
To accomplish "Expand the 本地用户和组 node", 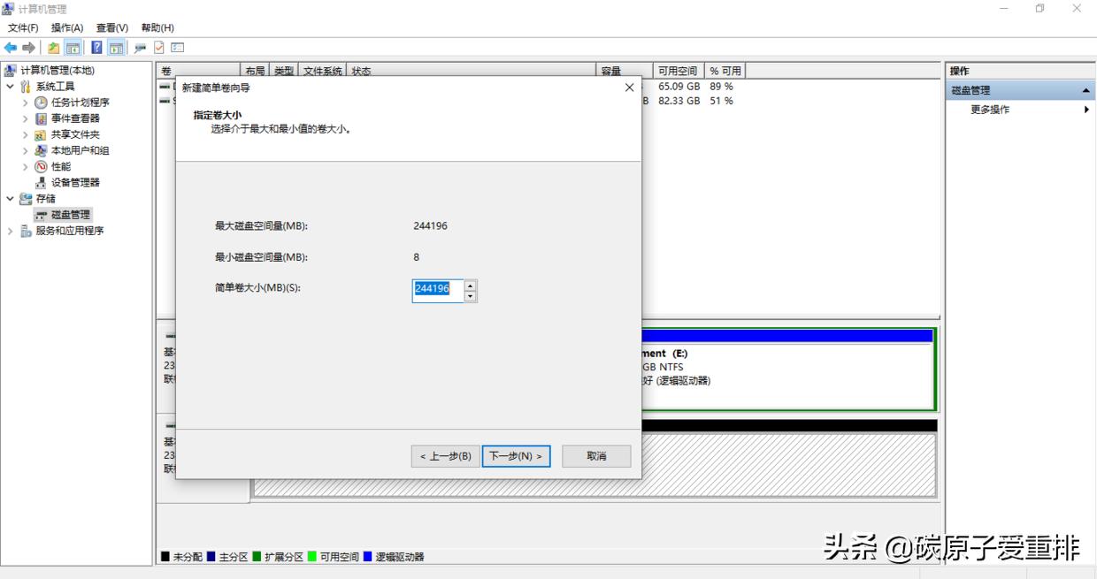I will point(26,151).
